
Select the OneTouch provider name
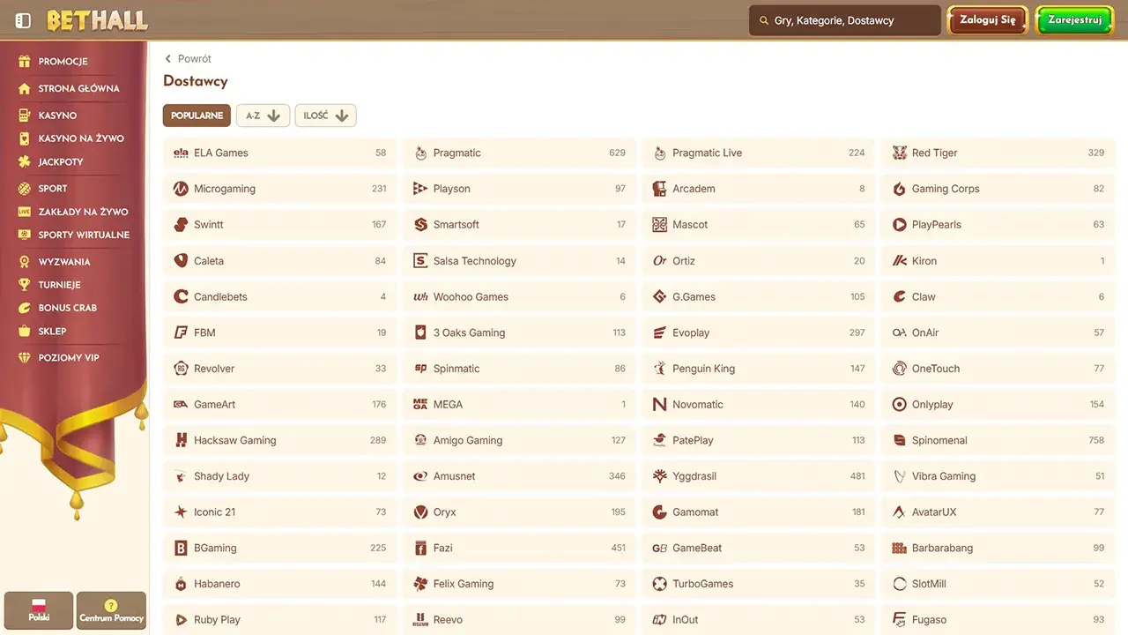pyautogui.click(x=936, y=369)
